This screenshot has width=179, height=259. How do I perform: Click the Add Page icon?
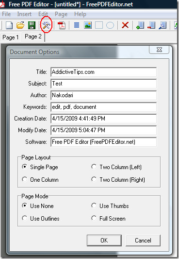140,25
